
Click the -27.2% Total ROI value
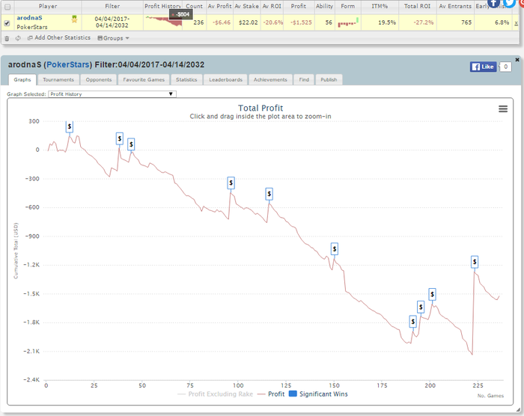[x=424, y=22]
